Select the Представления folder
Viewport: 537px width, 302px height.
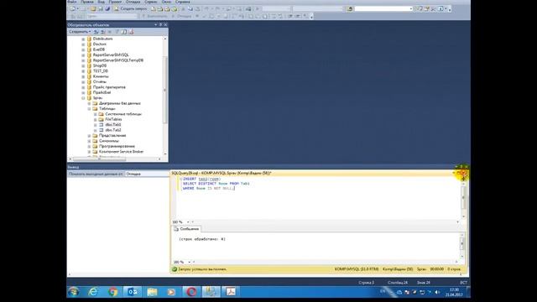112,136
